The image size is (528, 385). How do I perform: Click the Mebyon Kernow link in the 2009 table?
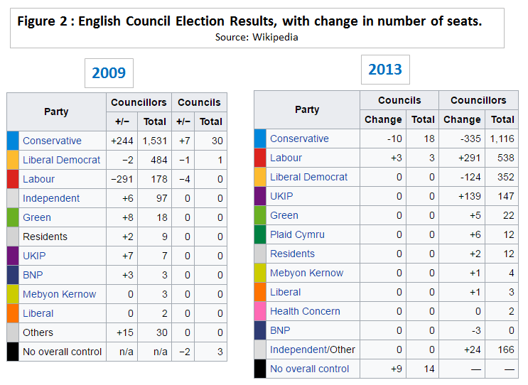(x=59, y=294)
